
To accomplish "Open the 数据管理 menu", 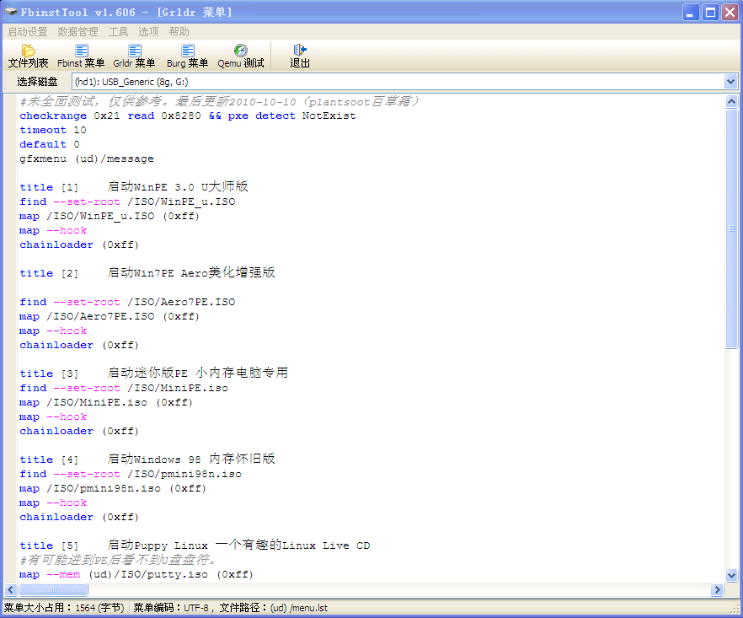I will (x=78, y=32).
